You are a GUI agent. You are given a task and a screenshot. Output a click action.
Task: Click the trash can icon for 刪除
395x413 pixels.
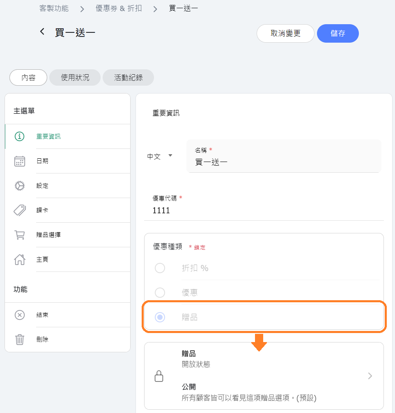(x=20, y=340)
